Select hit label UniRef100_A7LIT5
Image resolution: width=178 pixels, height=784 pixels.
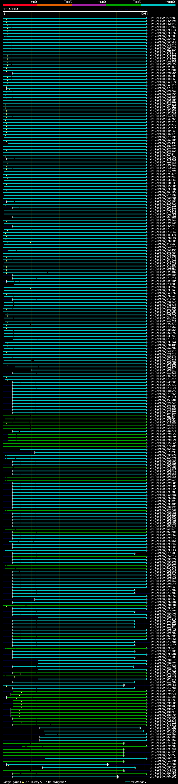point(163,88)
